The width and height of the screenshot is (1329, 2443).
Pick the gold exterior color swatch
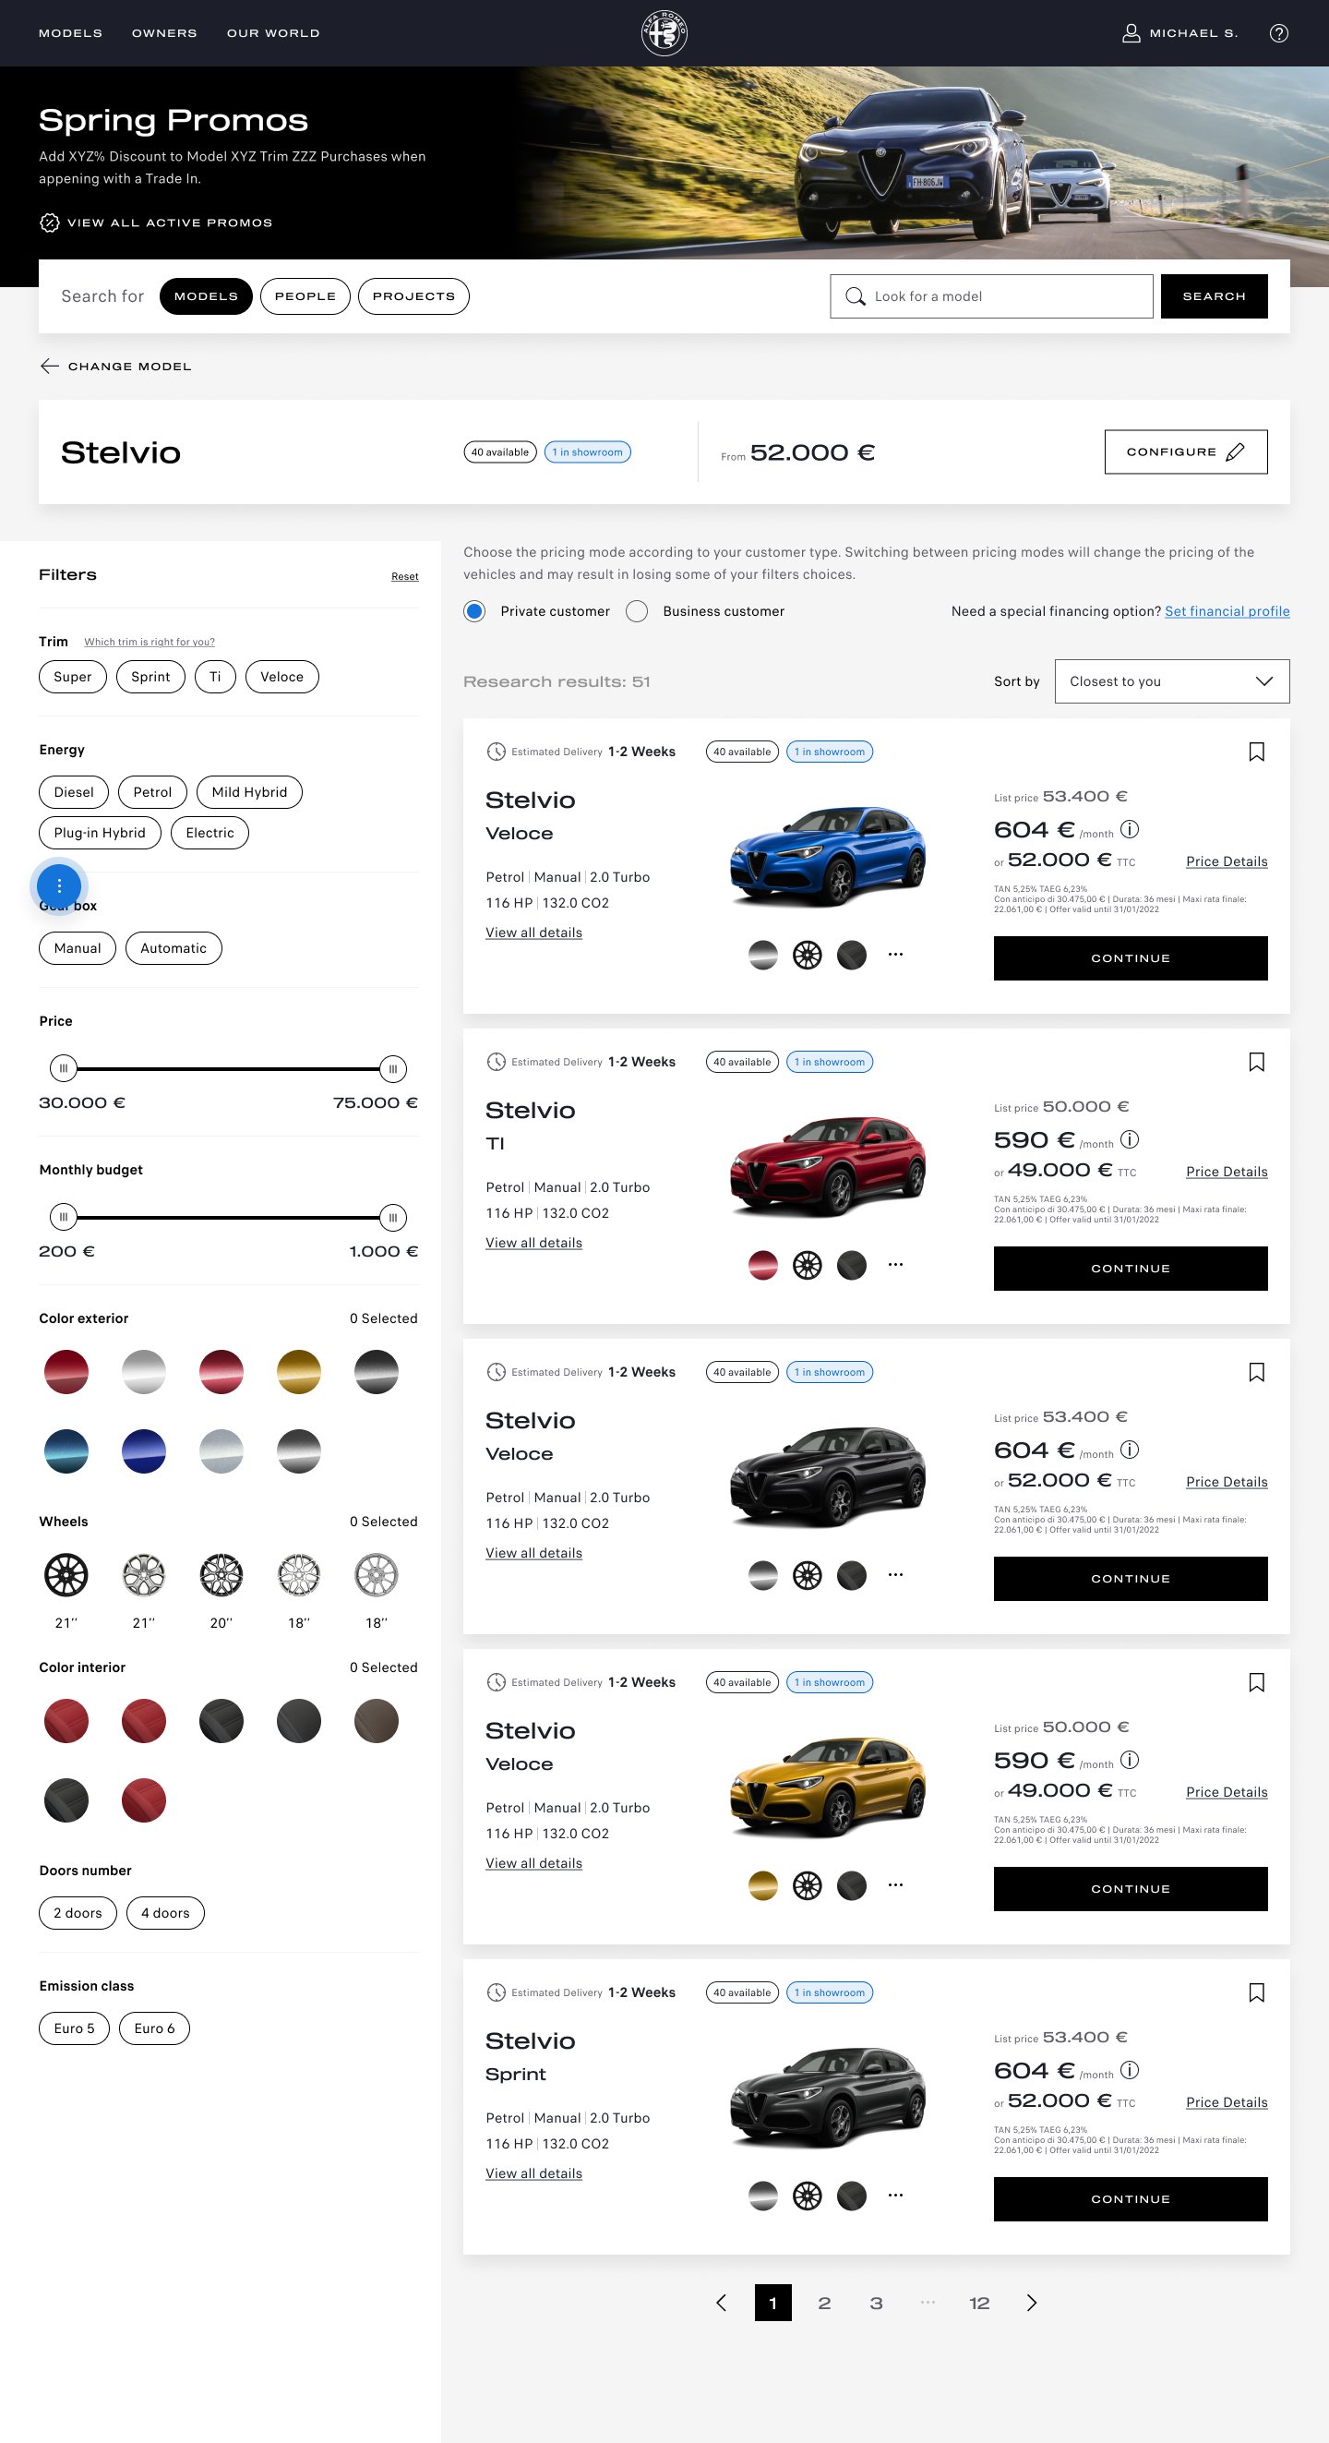click(299, 1371)
